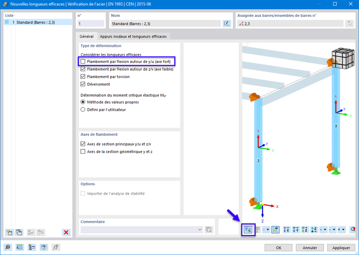Click the OK button
This screenshot has width=359, height=255.
[x=278, y=247]
